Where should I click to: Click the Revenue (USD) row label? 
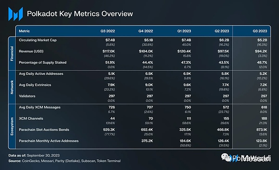pos(31,51)
